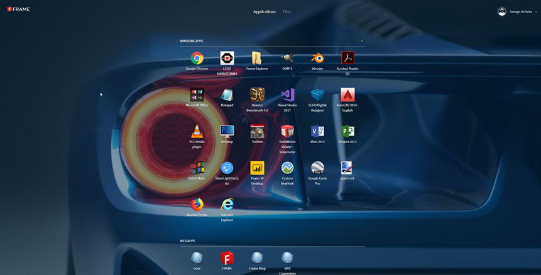Open LEGO MINDSTORMS application
Screen dimensions: 541x275
click(x=227, y=58)
